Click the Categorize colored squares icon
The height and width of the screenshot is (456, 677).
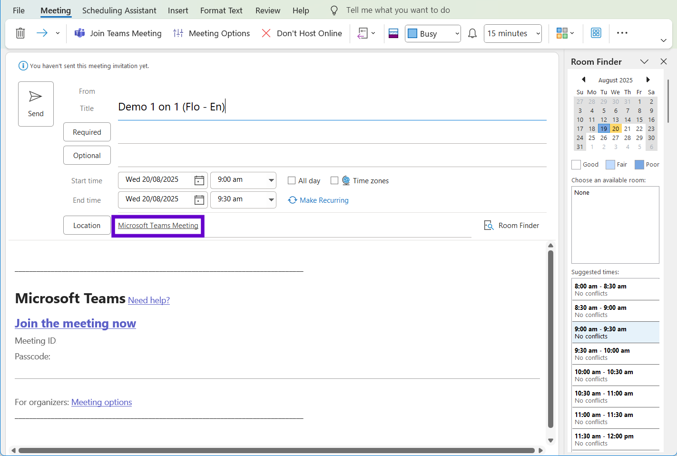point(562,33)
